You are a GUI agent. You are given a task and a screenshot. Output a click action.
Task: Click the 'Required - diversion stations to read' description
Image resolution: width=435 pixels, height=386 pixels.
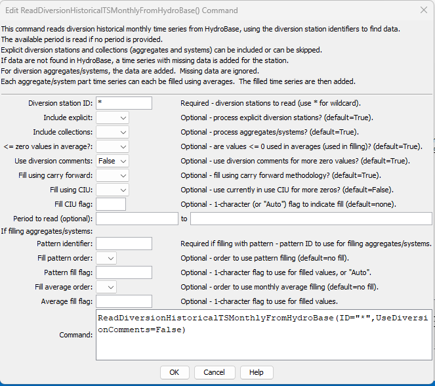pos(271,103)
